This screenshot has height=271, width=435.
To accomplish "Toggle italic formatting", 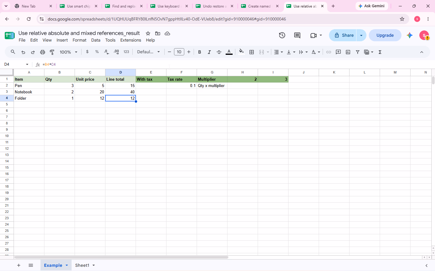I will coord(209,52).
